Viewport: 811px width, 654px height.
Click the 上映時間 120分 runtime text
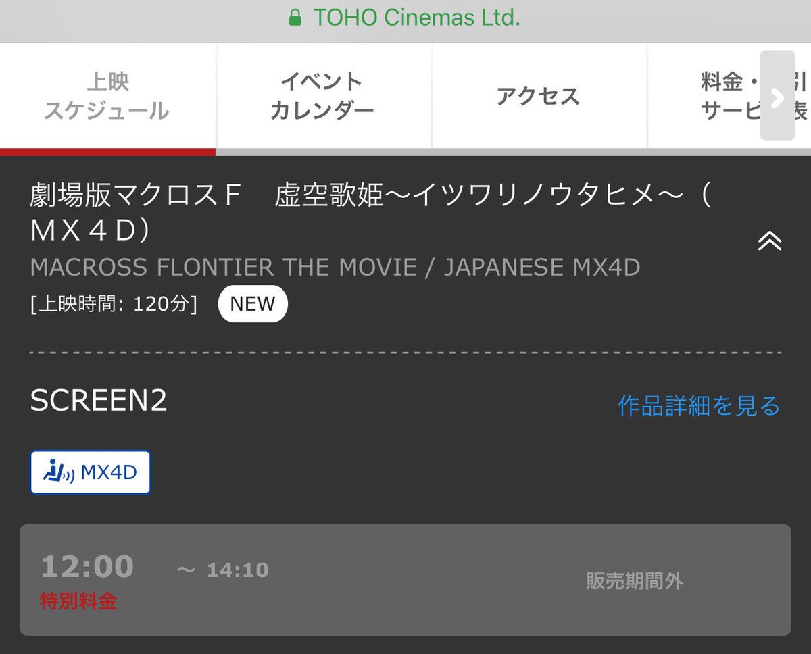coord(114,304)
